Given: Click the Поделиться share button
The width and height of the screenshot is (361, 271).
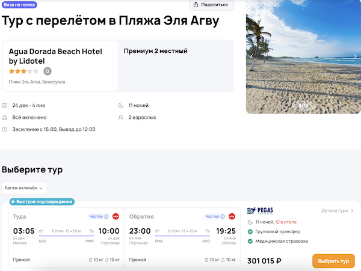Looking at the screenshot, I should click(x=211, y=5).
